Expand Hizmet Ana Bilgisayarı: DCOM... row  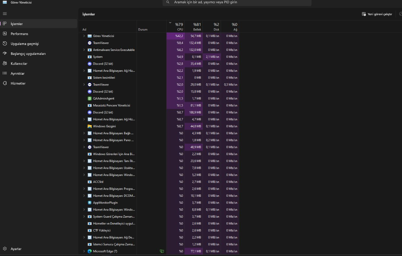(84, 196)
